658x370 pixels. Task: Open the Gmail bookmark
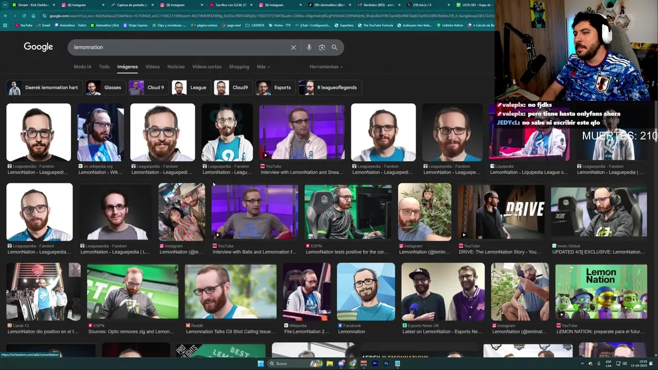(x=43, y=25)
